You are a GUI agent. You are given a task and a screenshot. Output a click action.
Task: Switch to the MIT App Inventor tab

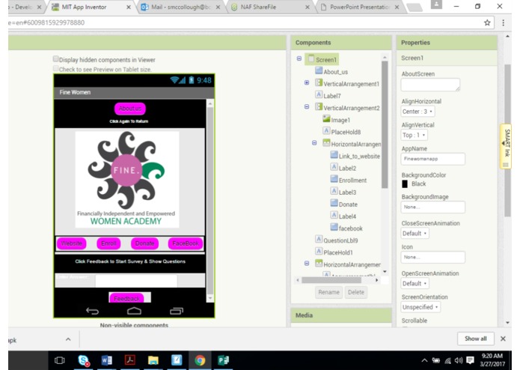tap(90, 7)
